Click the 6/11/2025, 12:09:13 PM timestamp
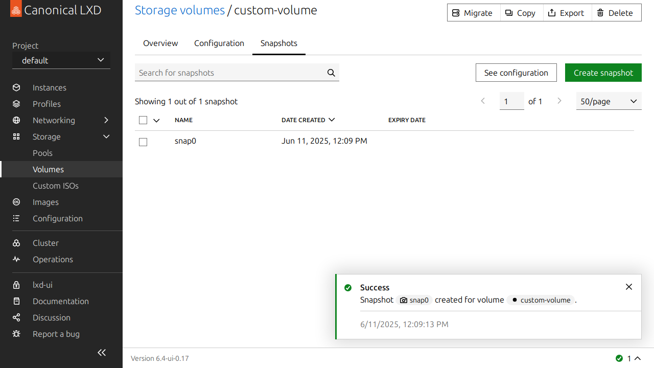 404,325
